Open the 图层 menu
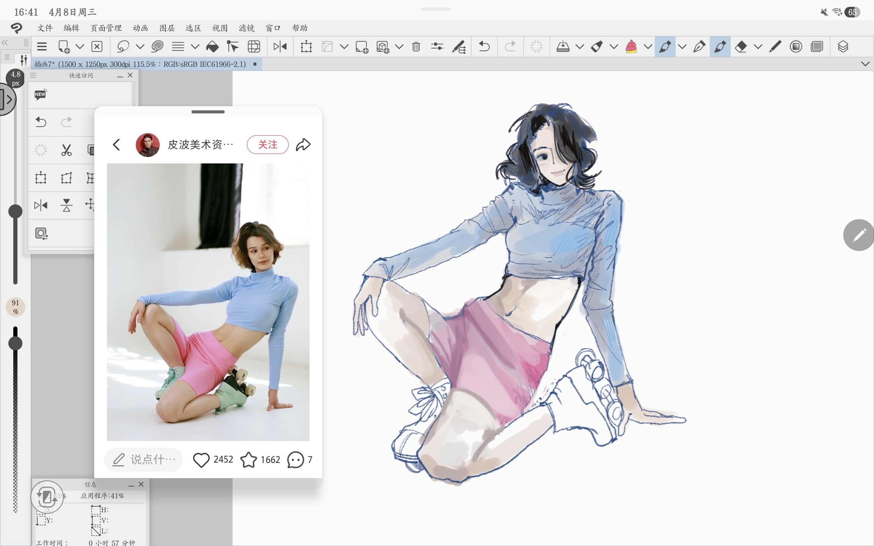874x546 pixels. [x=167, y=28]
